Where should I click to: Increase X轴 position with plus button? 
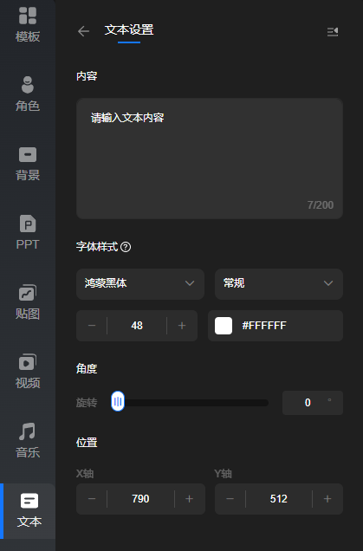point(190,499)
